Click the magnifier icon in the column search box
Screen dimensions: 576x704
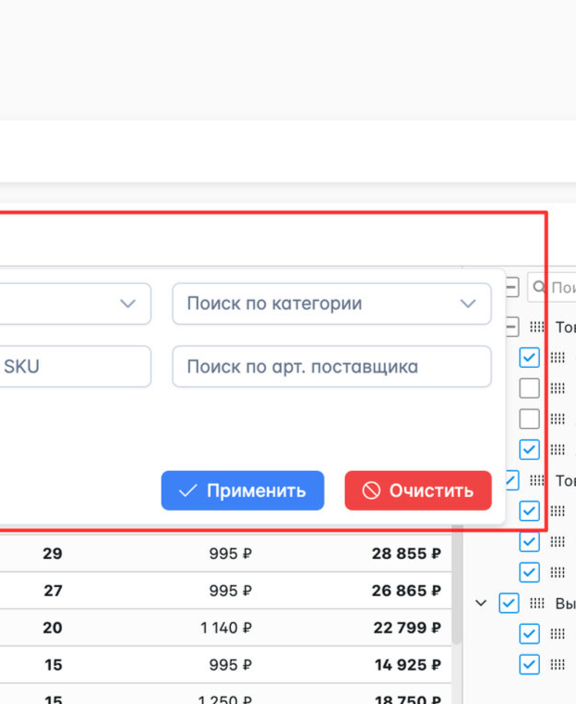[539, 287]
